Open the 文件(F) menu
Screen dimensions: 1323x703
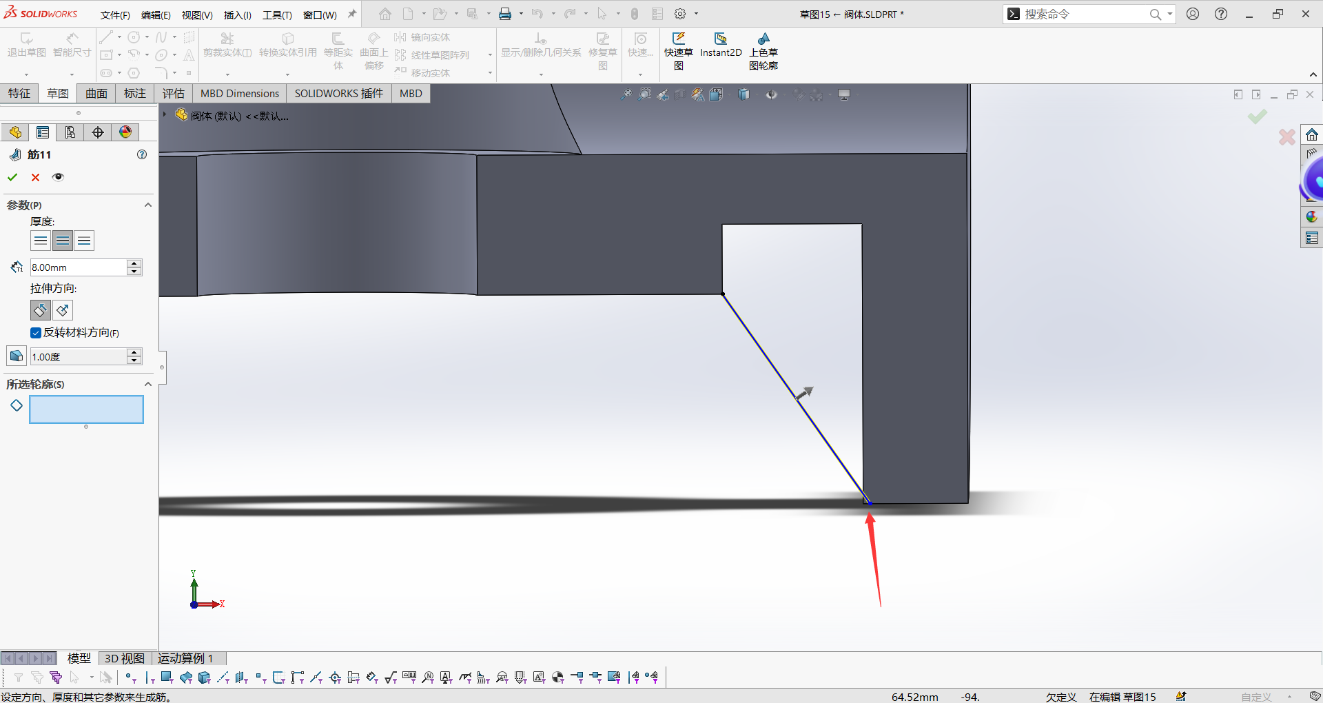115,14
